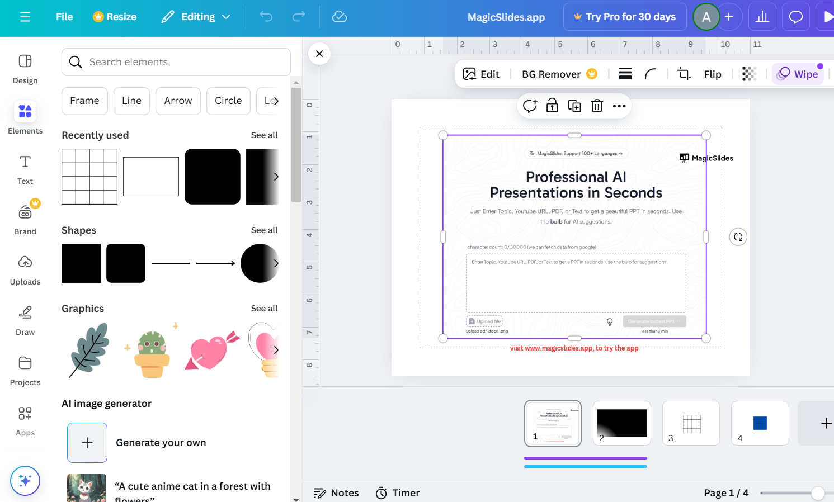Open the border style lines icon
The image size is (834, 502).
pyautogui.click(x=625, y=74)
